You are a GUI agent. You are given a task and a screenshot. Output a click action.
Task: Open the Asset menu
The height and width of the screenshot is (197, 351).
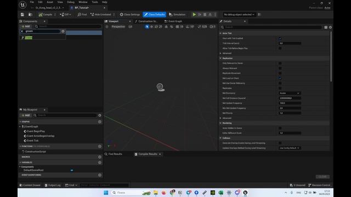[50, 2]
